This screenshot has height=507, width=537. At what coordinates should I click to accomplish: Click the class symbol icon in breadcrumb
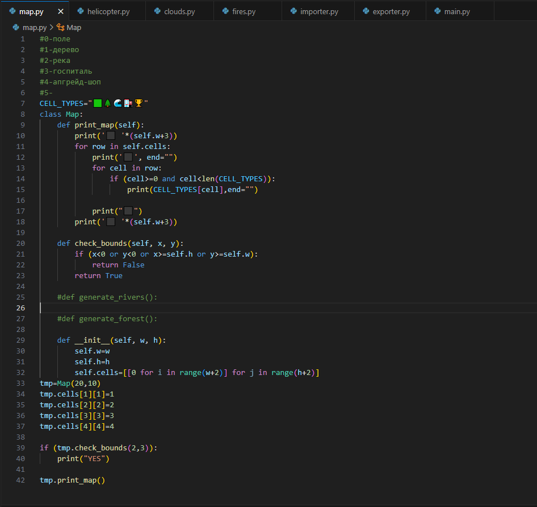point(61,27)
